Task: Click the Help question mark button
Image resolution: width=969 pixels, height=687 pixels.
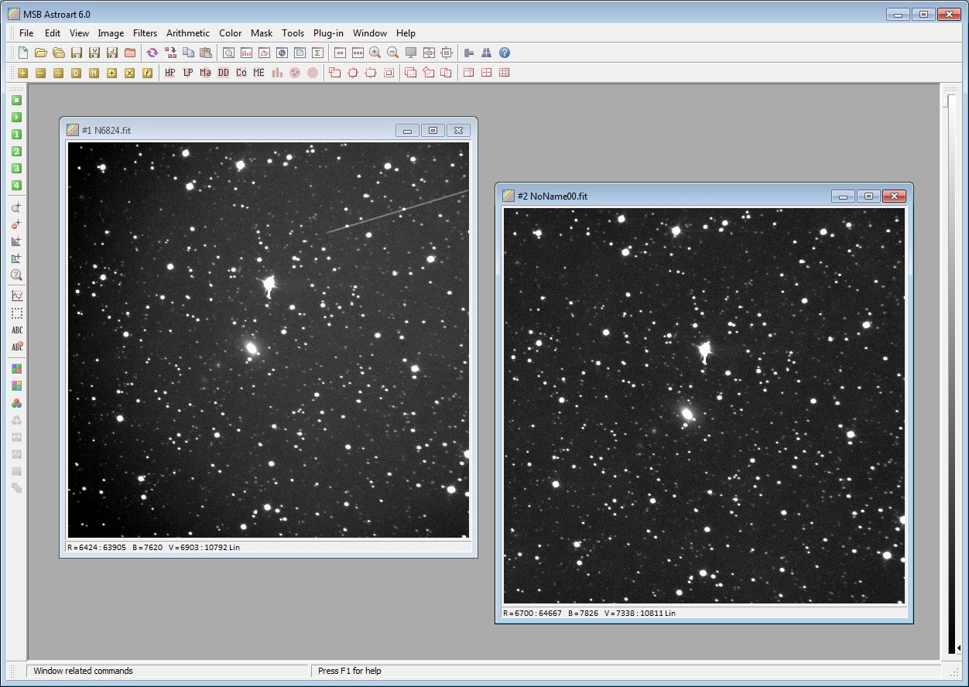Action: point(505,52)
